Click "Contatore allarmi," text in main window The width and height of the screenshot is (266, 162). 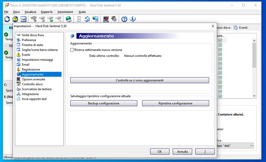coord(231,114)
